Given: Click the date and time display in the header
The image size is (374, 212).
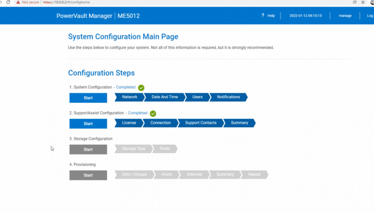Looking at the screenshot, I should 306,16.
